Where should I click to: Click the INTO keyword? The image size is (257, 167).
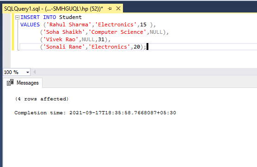[x=49, y=17]
